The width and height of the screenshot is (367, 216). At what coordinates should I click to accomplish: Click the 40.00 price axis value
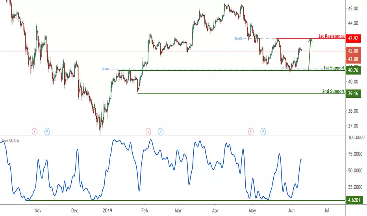pos(353,82)
